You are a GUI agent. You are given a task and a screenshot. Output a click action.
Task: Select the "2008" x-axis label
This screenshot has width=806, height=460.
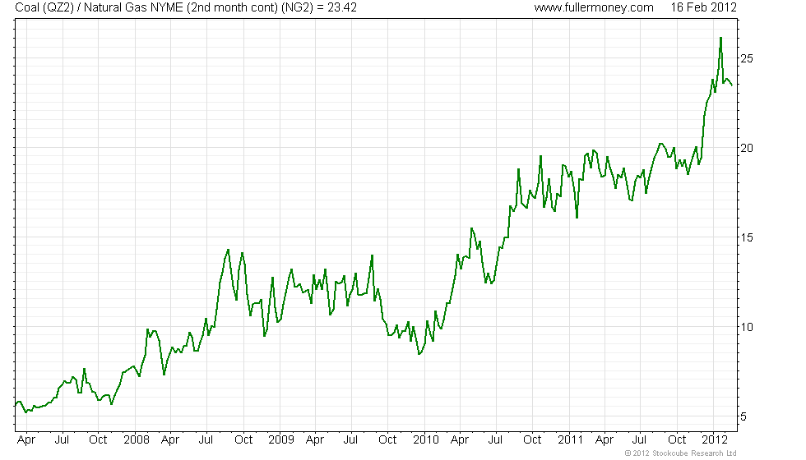pos(137,440)
